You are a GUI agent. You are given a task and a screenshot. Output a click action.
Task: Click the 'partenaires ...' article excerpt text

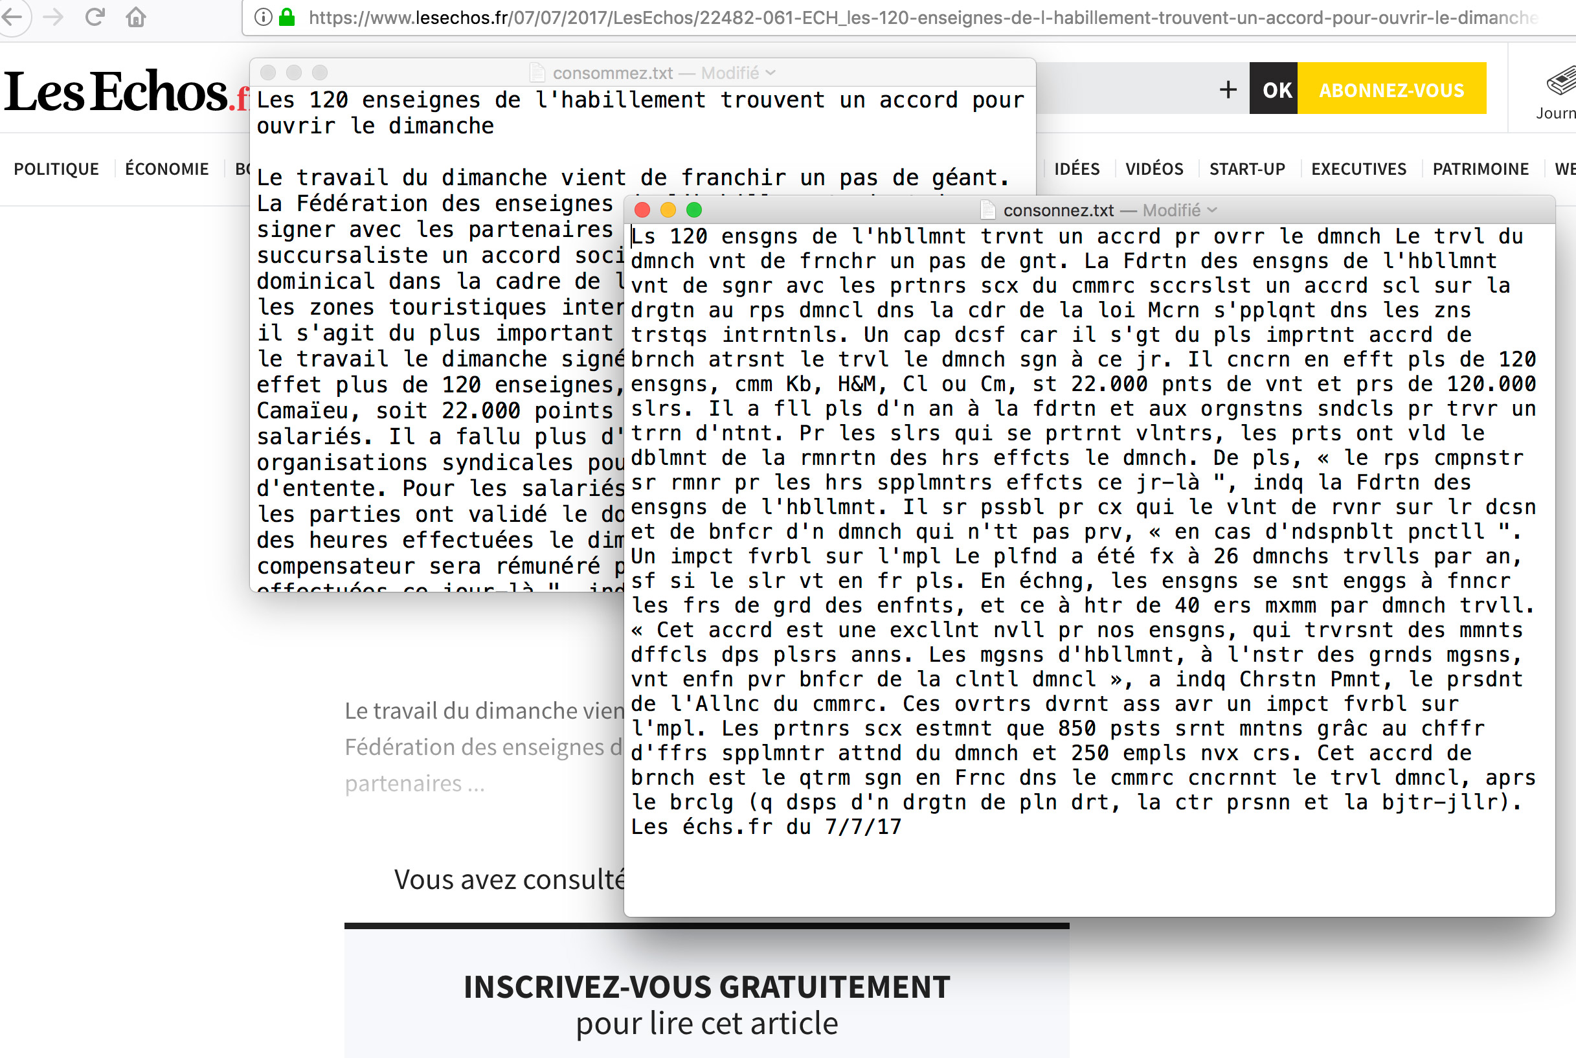[415, 783]
